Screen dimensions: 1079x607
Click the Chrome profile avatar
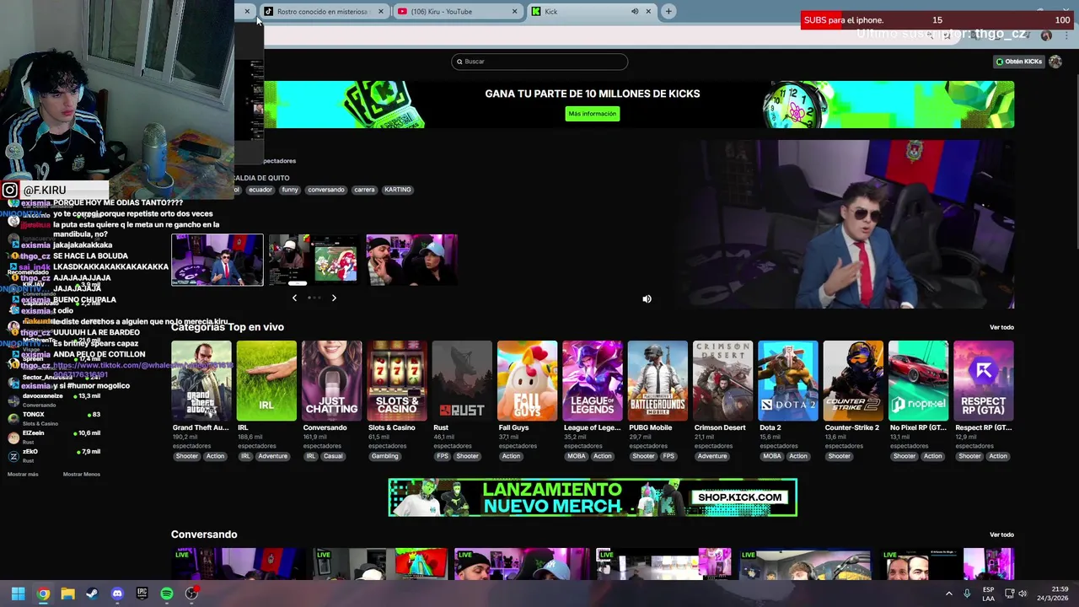coord(1046,35)
